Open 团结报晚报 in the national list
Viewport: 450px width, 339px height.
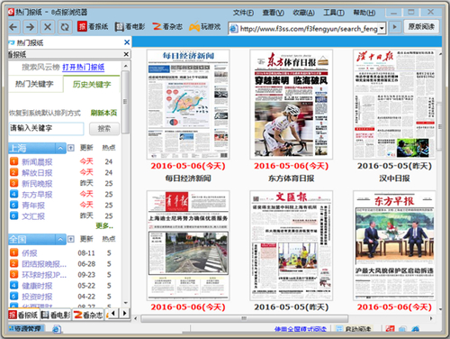tap(44, 264)
